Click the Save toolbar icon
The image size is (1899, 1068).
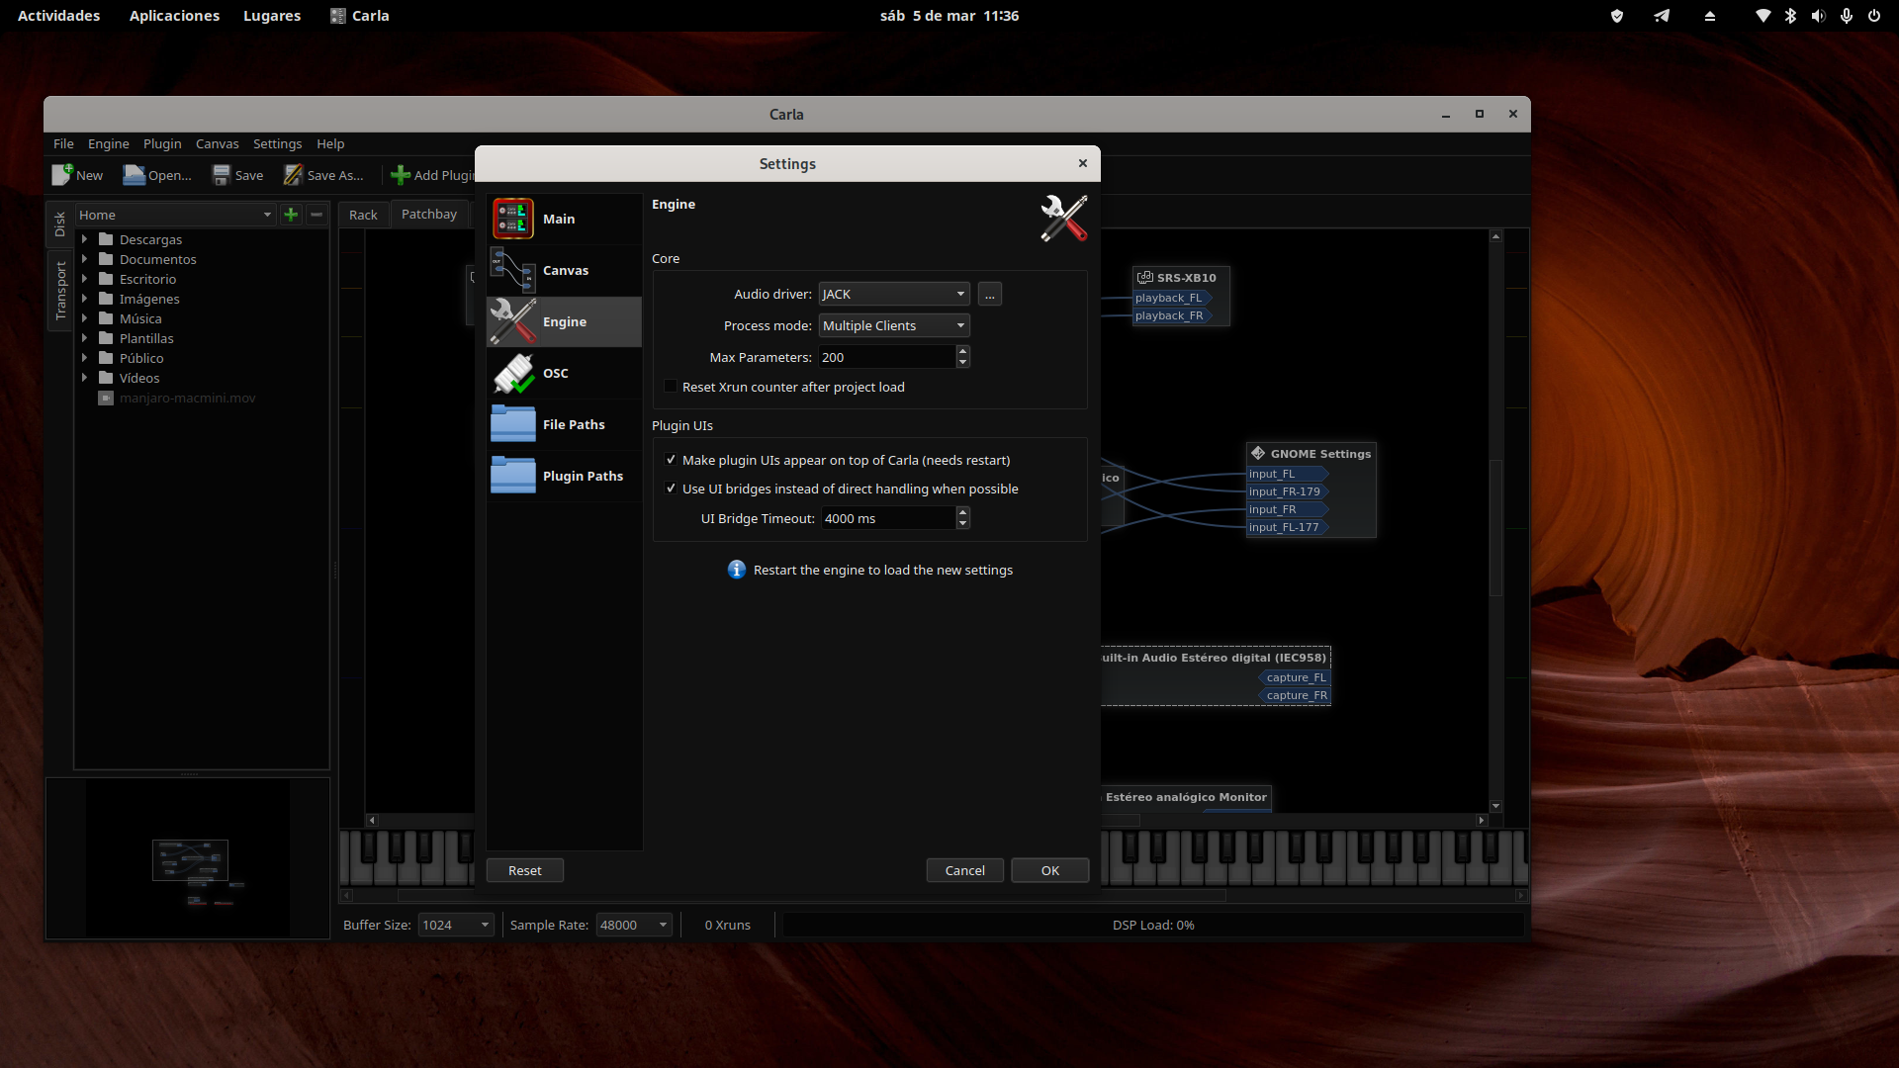point(222,175)
